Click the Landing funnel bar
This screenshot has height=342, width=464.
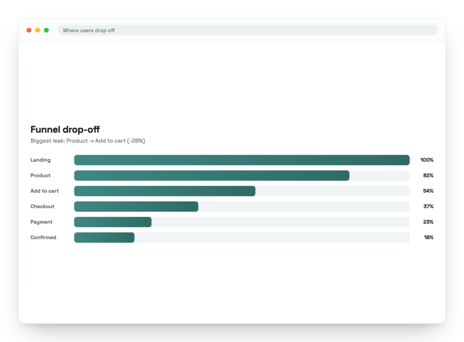point(242,160)
